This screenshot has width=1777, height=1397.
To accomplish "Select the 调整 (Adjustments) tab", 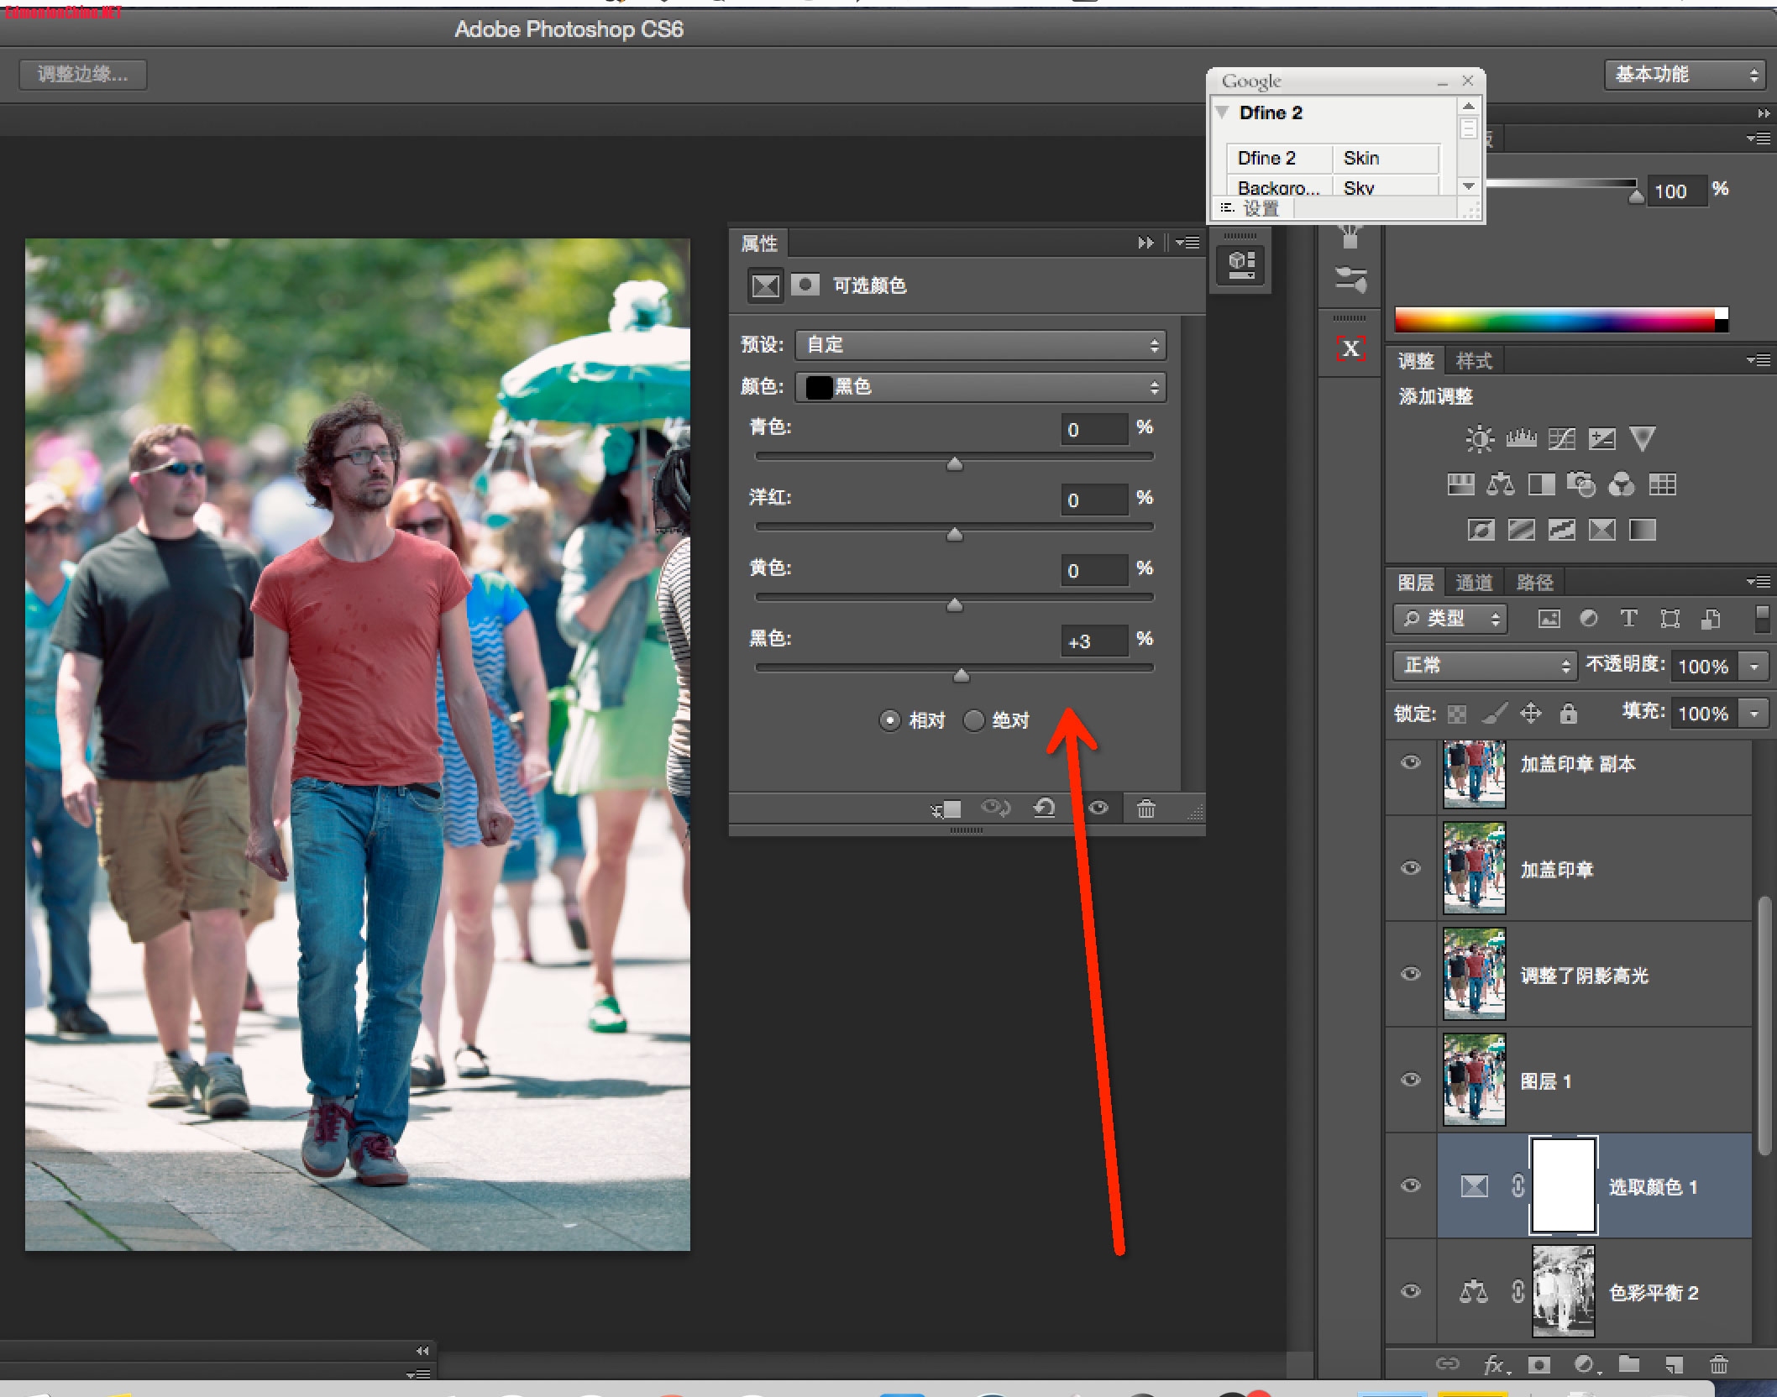I will [1416, 361].
